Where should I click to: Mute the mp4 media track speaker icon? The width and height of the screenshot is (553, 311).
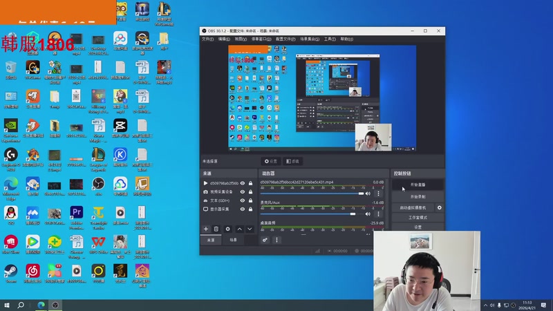(x=368, y=194)
